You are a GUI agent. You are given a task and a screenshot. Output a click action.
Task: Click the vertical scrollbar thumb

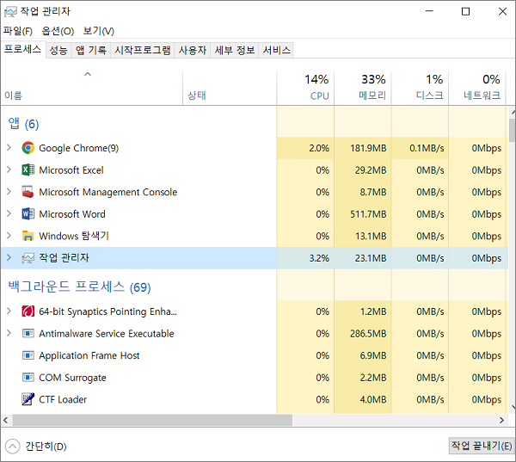pyautogui.click(x=513, y=130)
